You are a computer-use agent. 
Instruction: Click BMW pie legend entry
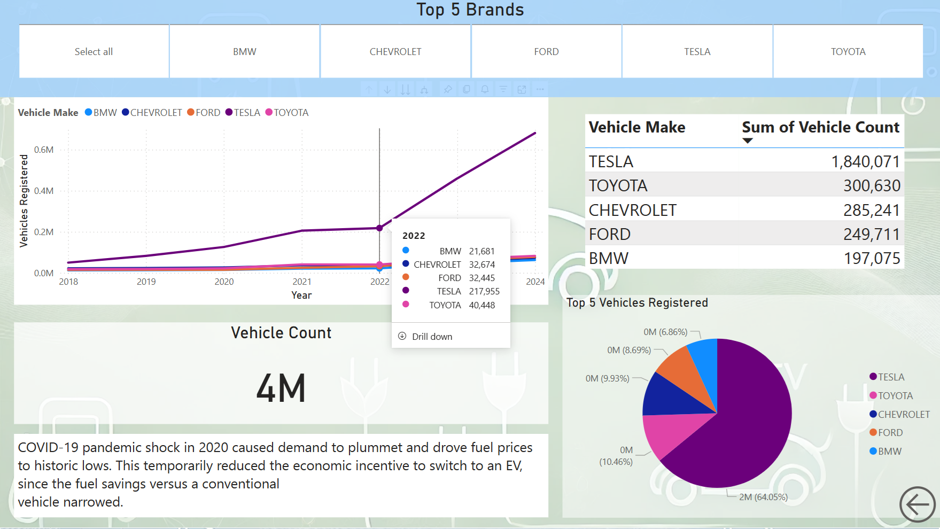885,451
